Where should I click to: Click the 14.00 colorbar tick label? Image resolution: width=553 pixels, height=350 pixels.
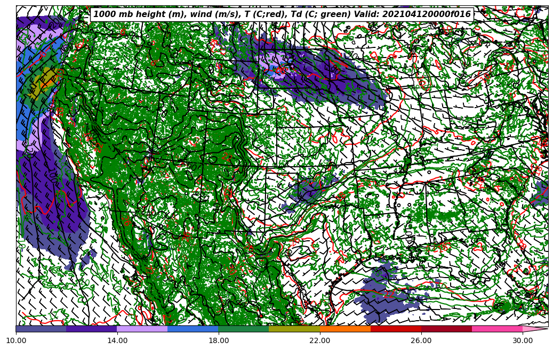[117, 340]
